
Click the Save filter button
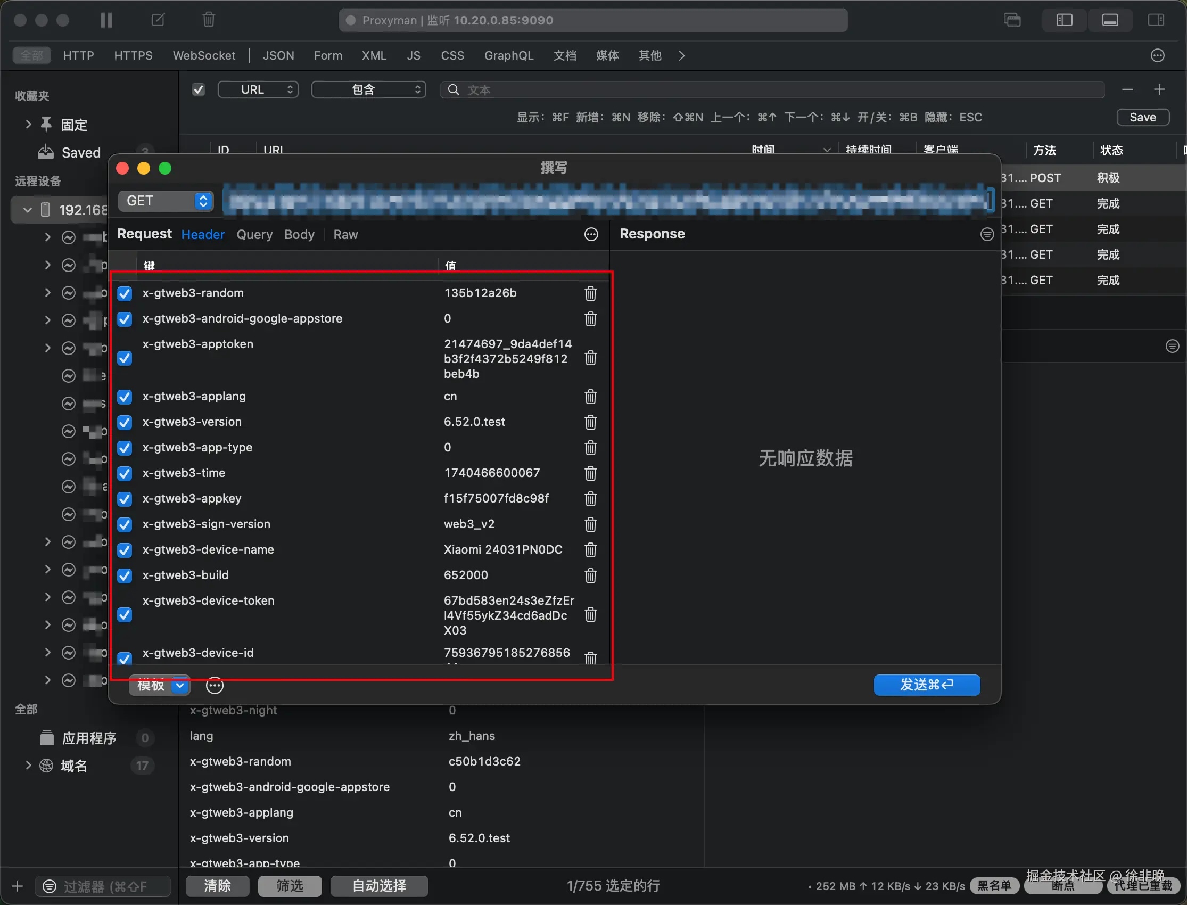point(1142,118)
